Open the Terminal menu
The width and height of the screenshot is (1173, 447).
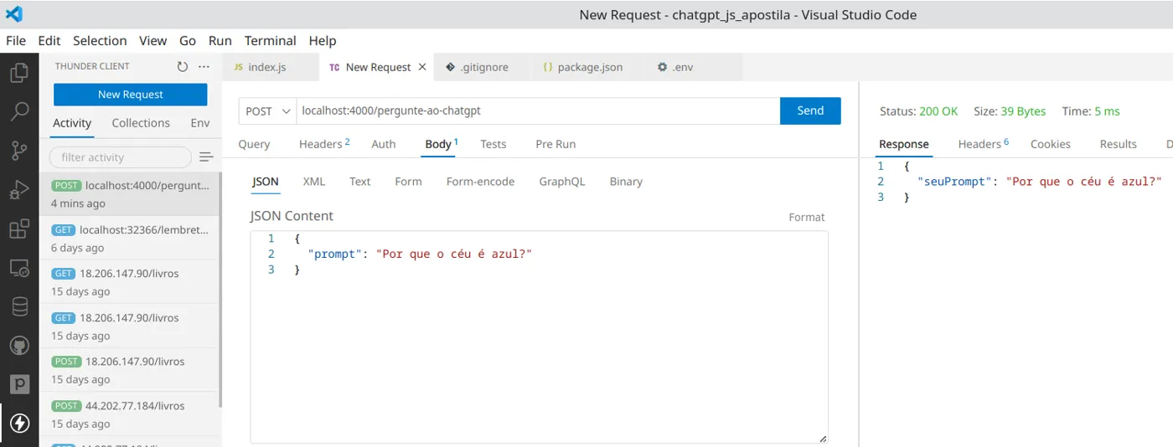click(270, 40)
